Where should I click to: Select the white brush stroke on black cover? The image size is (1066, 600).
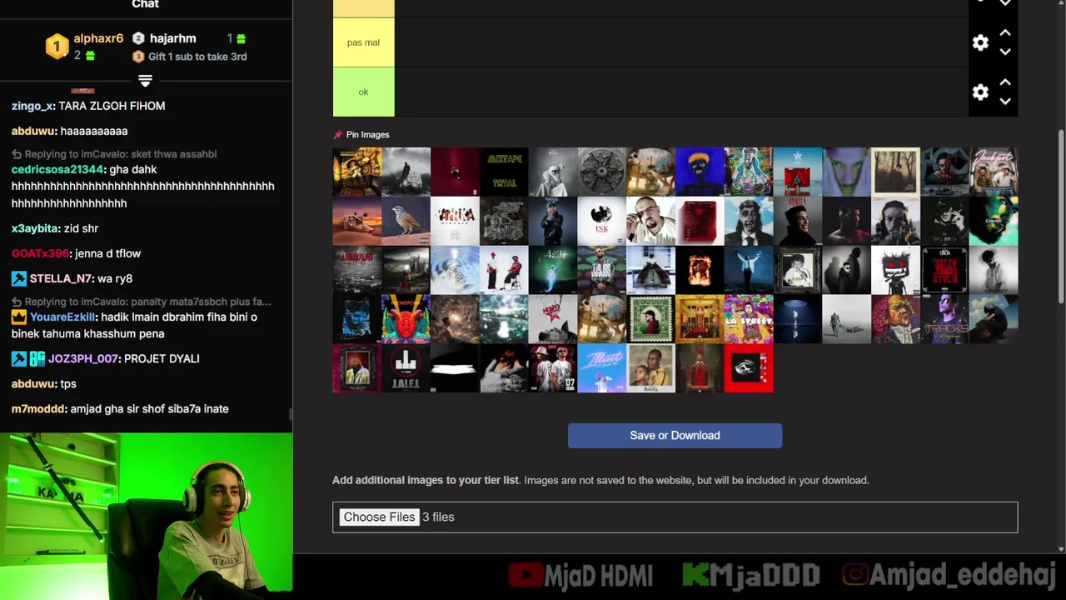[x=455, y=368]
